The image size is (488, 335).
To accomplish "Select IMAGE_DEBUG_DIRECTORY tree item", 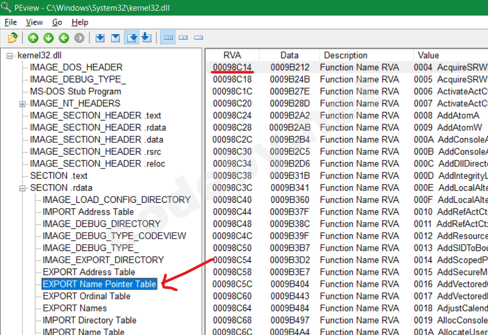I will (x=101, y=224).
